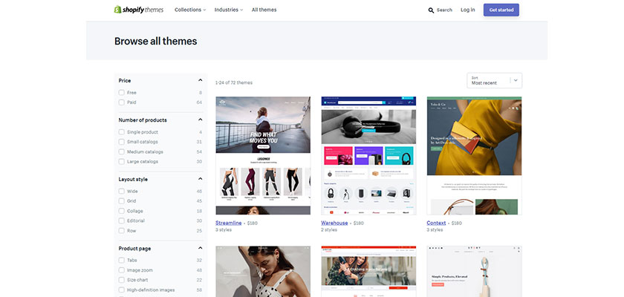Collapse the Price filter section
The image size is (624, 297).
200,80
